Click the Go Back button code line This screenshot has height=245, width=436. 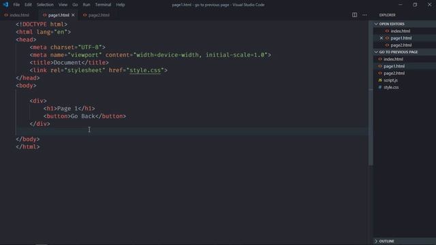(84, 116)
